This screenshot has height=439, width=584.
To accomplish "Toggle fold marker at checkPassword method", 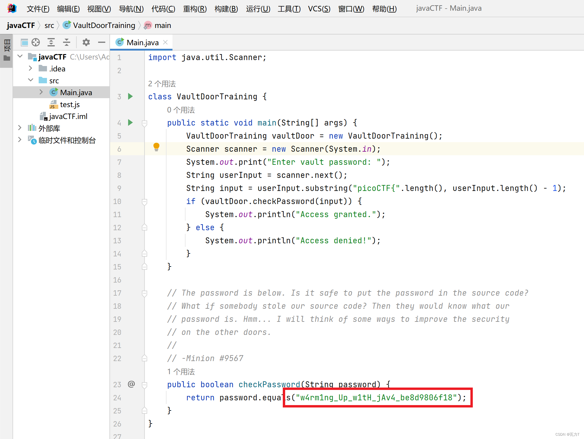I will coord(145,385).
